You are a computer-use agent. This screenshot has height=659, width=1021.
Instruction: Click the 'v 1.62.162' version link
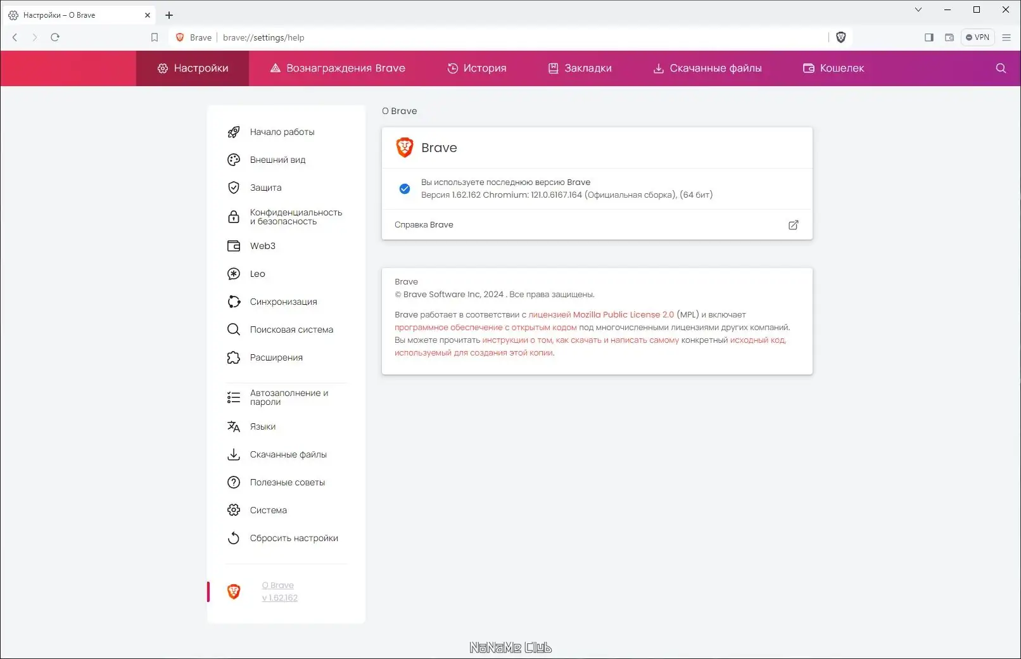(280, 598)
